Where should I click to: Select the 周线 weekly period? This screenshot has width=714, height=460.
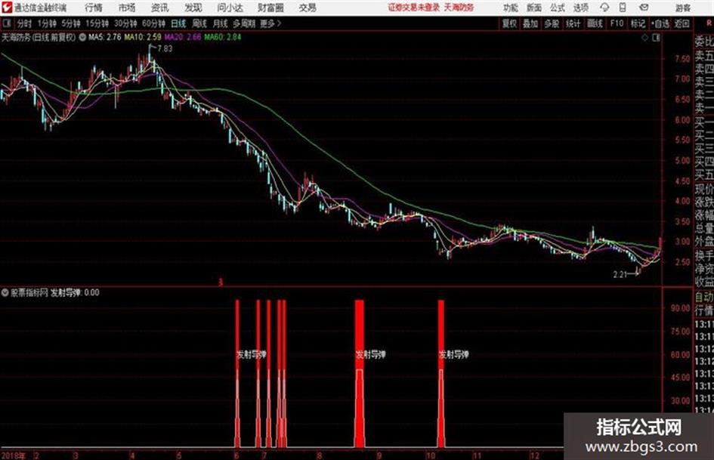(199, 23)
